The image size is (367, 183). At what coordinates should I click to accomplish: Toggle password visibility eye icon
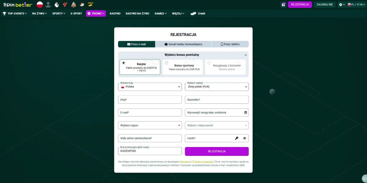point(245,138)
